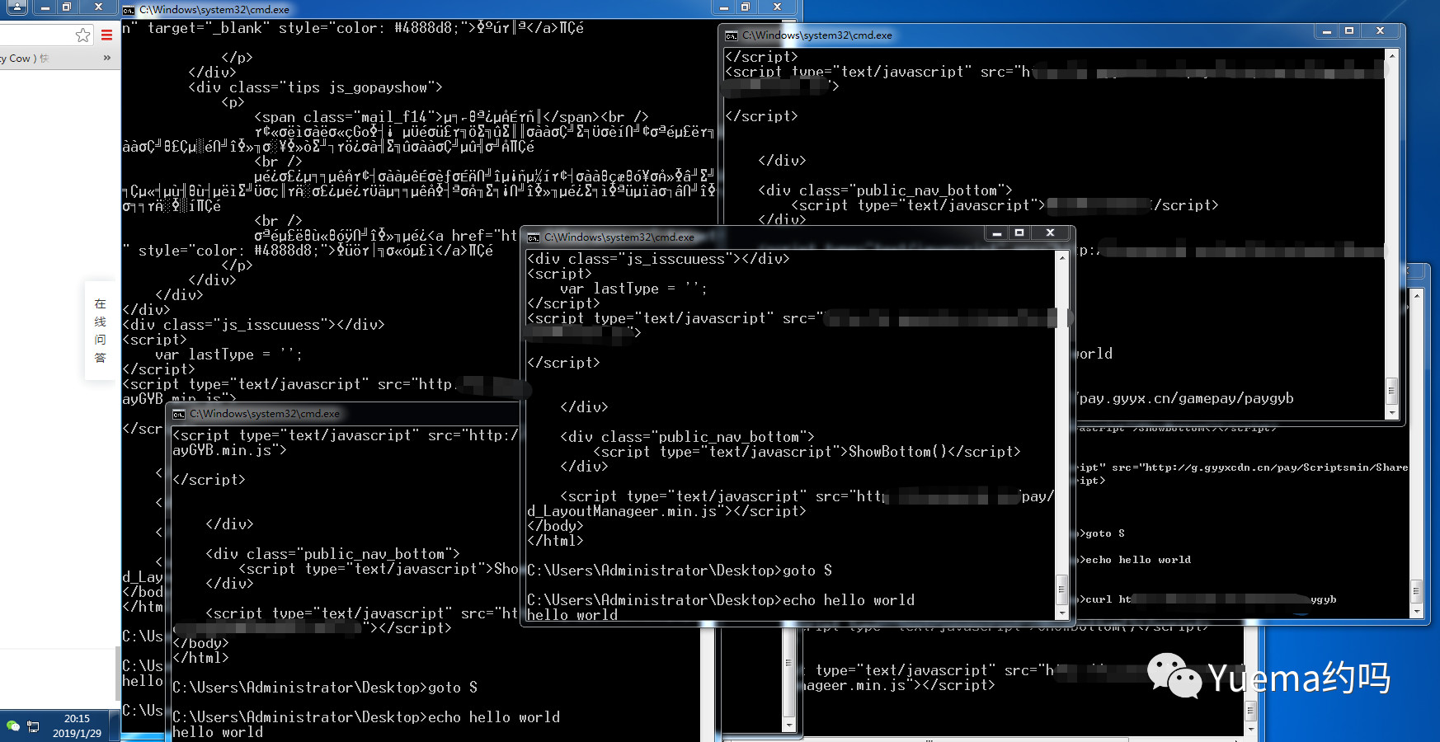Click the scroll-up arrow in the center cmd window

(x=1062, y=258)
